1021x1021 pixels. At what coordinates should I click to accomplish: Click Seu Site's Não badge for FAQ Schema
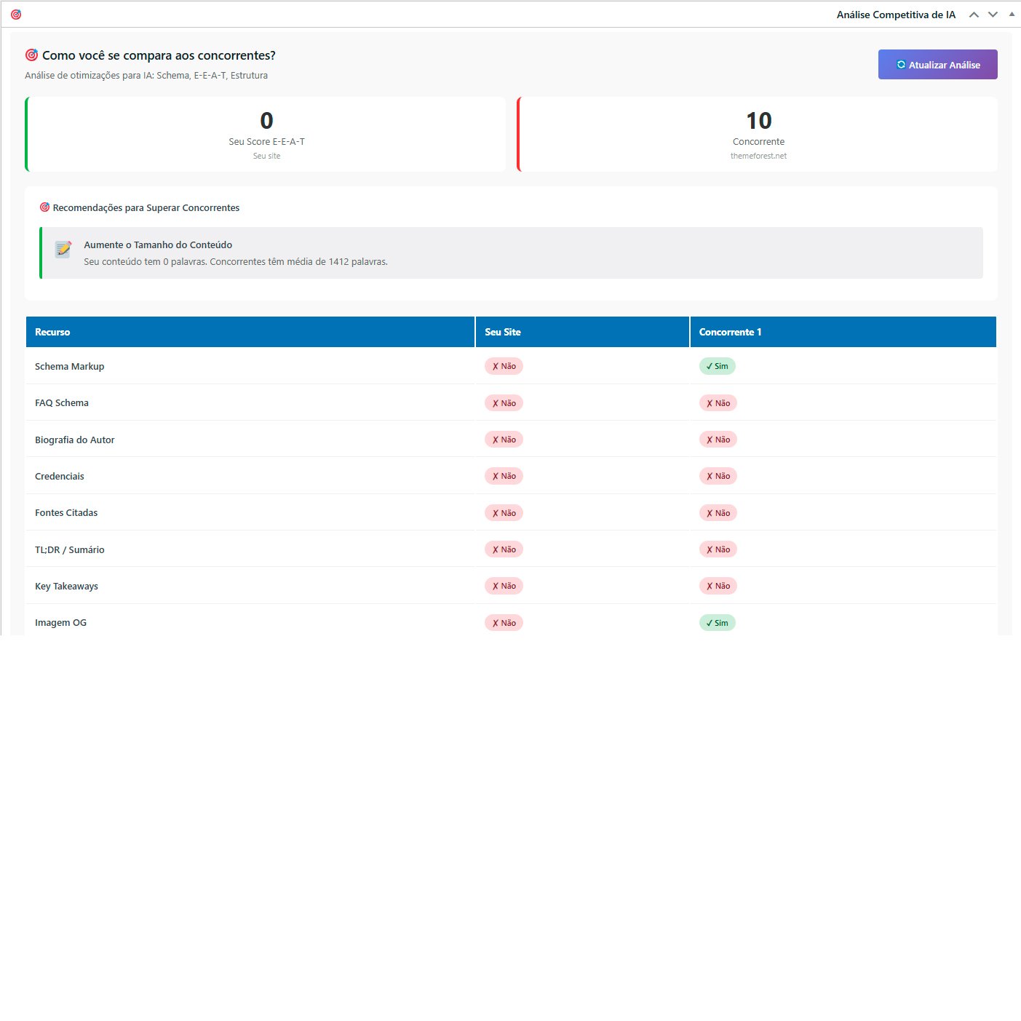[504, 403]
